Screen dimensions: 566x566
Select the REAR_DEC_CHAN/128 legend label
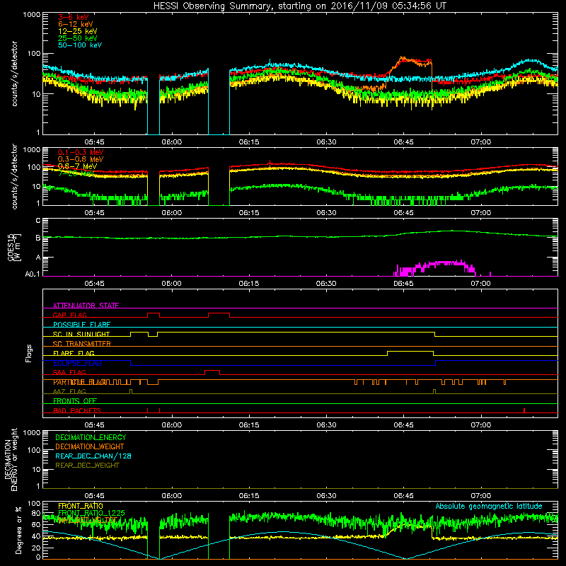[93, 456]
